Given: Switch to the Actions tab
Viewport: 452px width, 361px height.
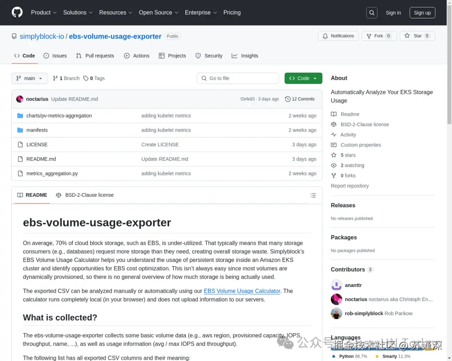Looking at the screenshot, I should (x=136, y=56).
